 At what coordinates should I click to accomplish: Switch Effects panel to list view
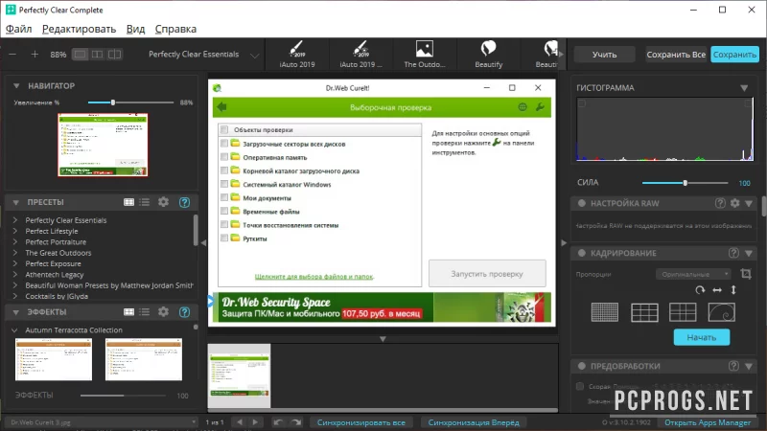(145, 312)
